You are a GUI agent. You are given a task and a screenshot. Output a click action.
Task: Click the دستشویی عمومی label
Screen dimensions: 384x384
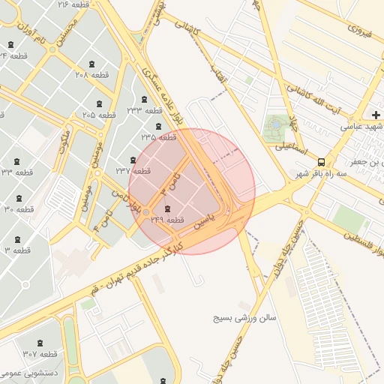tap(29, 373)
